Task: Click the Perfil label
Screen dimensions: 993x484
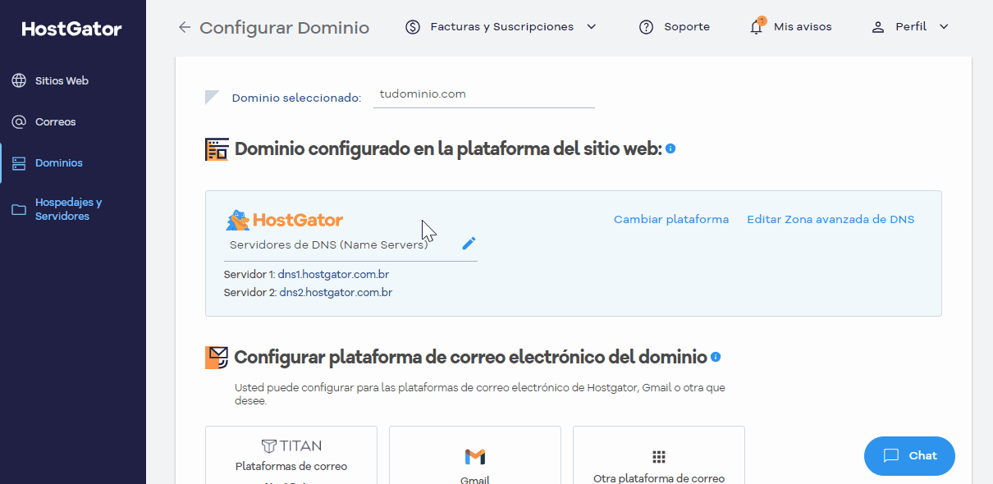Action: point(911,27)
